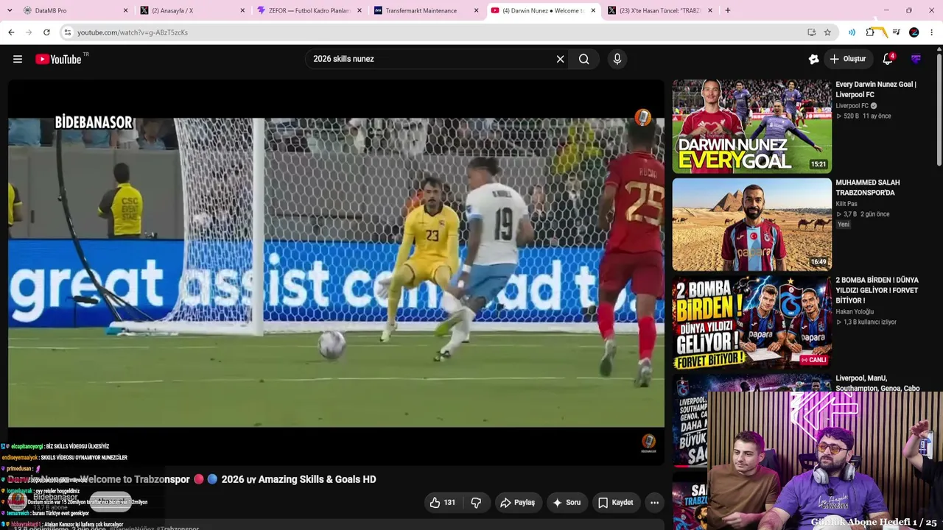Screen dimensions: 943x530
Task: Reload the current page
Action: [46, 32]
